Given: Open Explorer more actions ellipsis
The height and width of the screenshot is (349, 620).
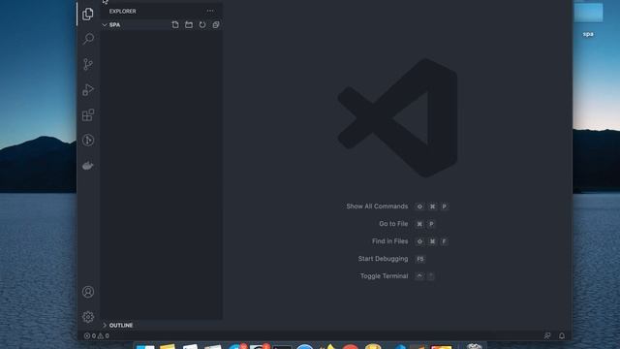Looking at the screenshot, I should click(x=210, y=11).
